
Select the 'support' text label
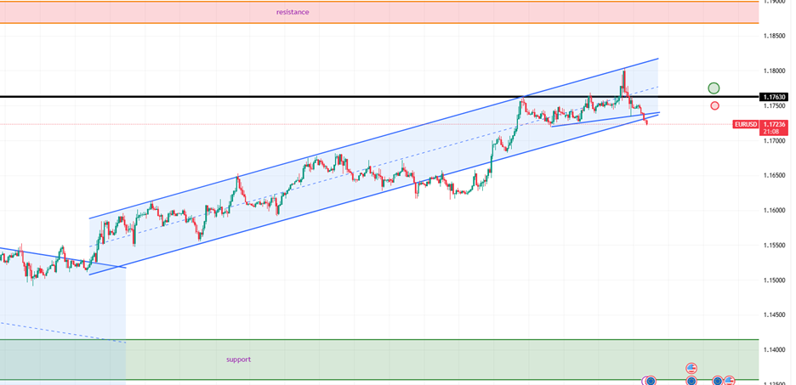tap(238, 360)
